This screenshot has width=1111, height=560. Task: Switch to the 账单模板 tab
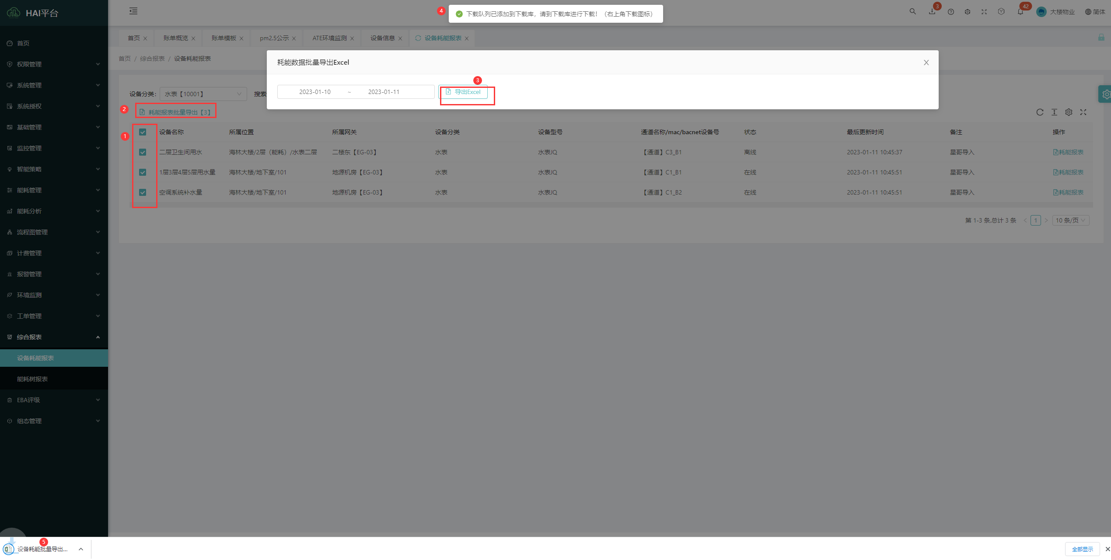224,38
